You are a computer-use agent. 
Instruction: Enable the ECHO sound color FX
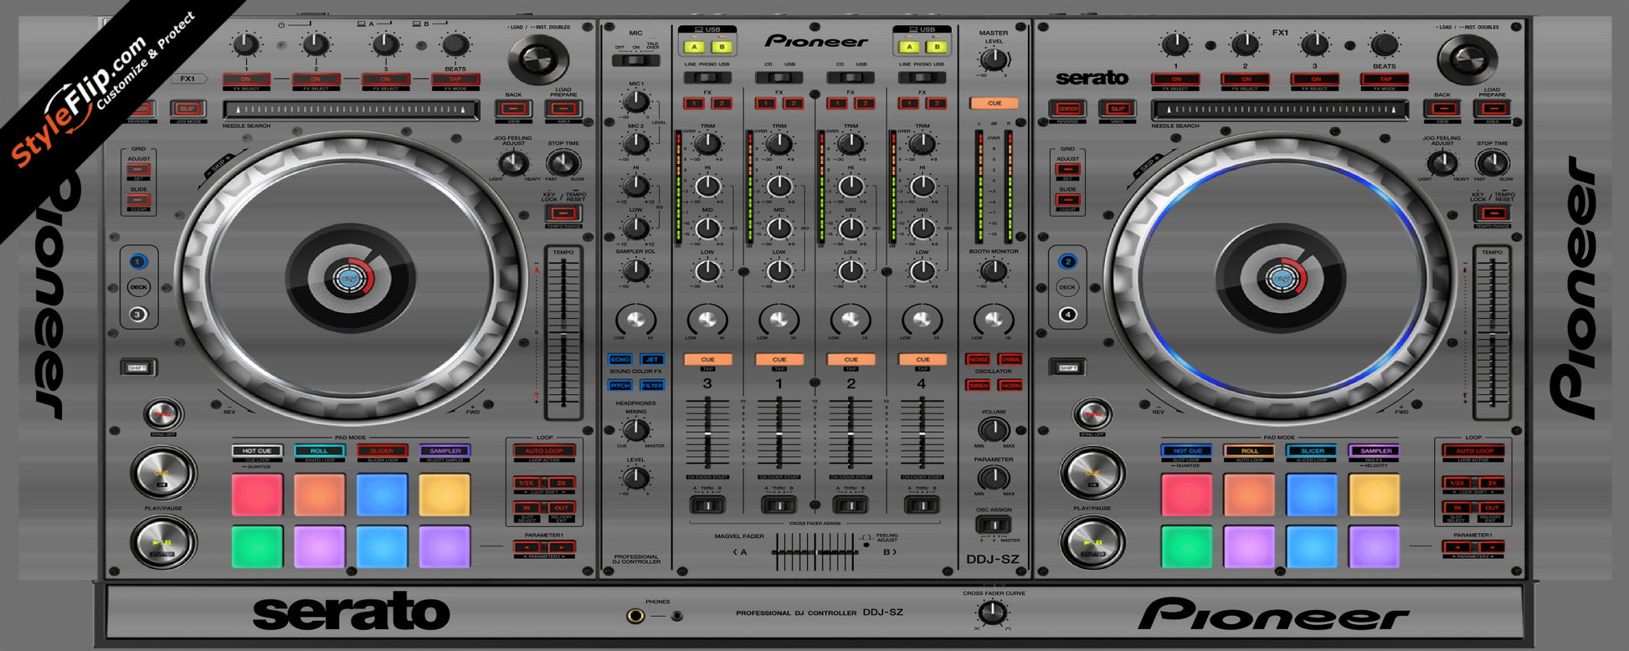click(x=619, y=360)
